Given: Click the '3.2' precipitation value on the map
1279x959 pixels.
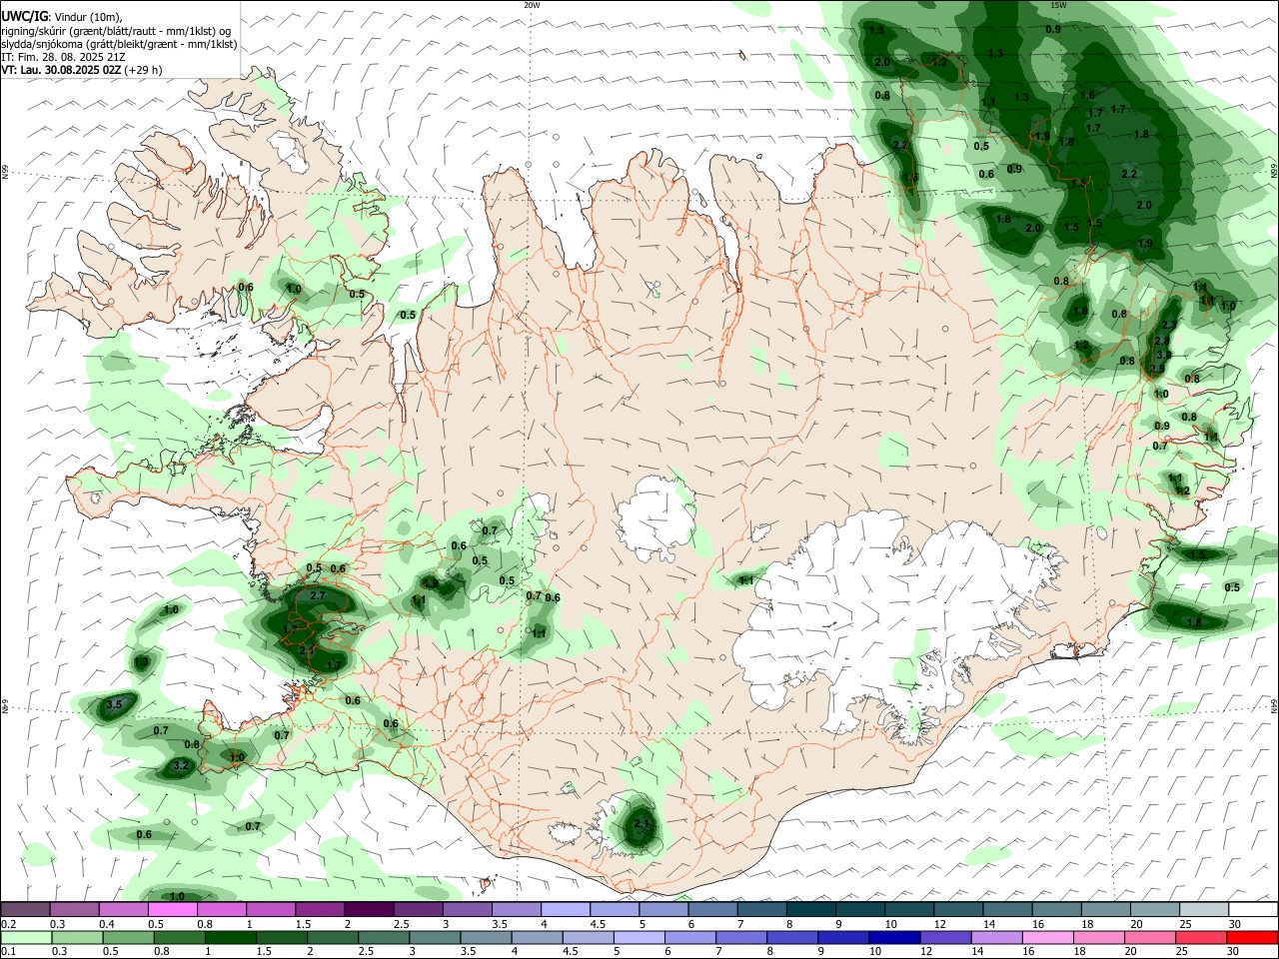Looking at the screenshot, I should click(181, 766).
